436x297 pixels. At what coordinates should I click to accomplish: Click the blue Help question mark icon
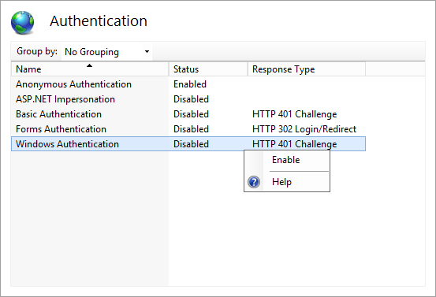click(x=254, y=182)
